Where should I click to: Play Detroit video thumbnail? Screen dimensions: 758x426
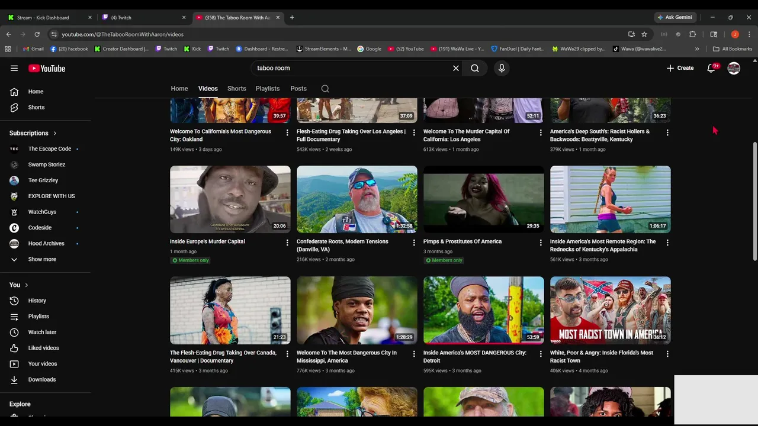coord(484,311)
